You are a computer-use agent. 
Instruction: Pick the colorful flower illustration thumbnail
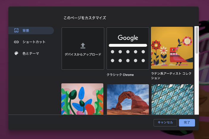click(x=82, y=99)
